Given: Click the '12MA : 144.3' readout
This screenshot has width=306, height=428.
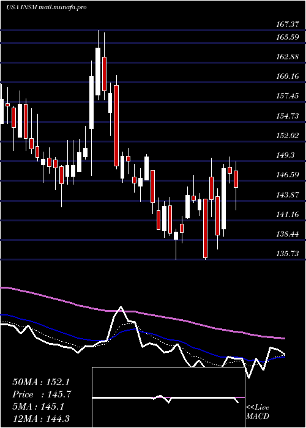Looking at the screenshot, I should click(x=42, y=419).
